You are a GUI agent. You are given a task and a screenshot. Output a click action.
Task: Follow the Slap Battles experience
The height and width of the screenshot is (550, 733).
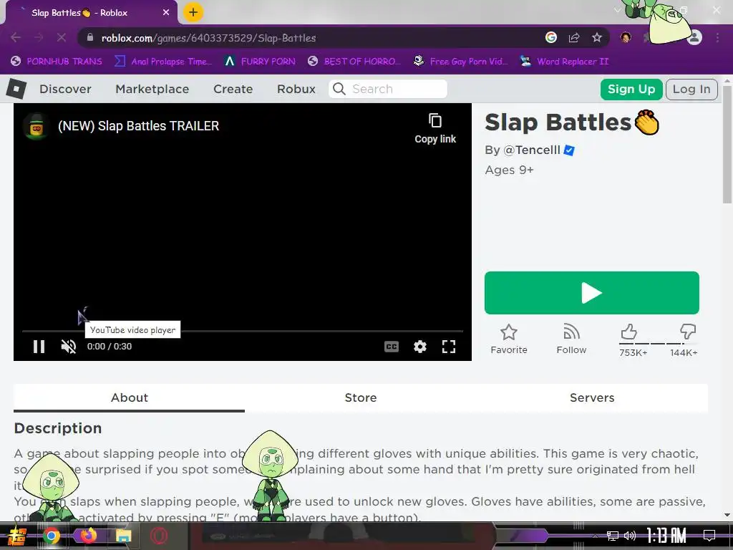click(x=571, y=339)
